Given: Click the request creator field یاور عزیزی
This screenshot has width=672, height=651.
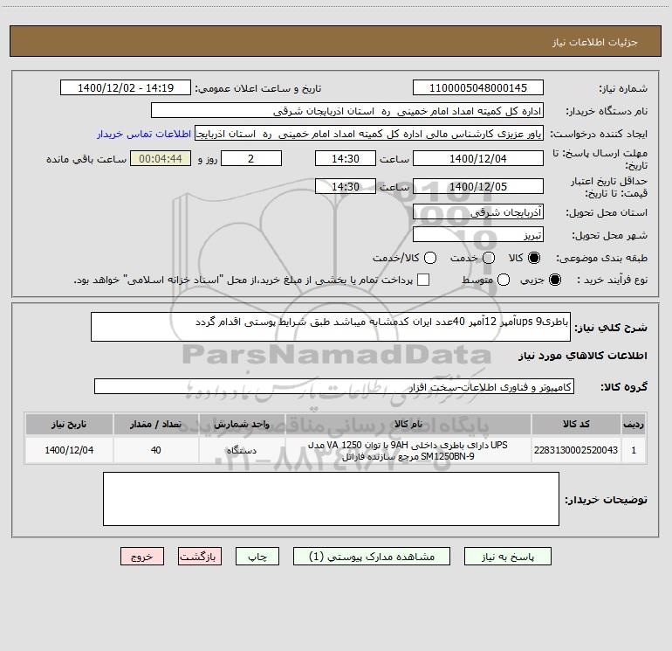Looking at the screenshot, I should click(x=369, y=134).
